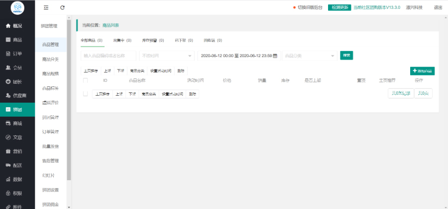Switch to 库存预警 (0) tab
Image resolution: width=448 pixels, height=209 pixels.
click(x=153, y=41)
